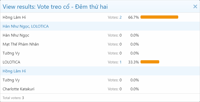Open Hồng Lâm Hi voter profile link
200x102 pixels.
click(14, 71)
